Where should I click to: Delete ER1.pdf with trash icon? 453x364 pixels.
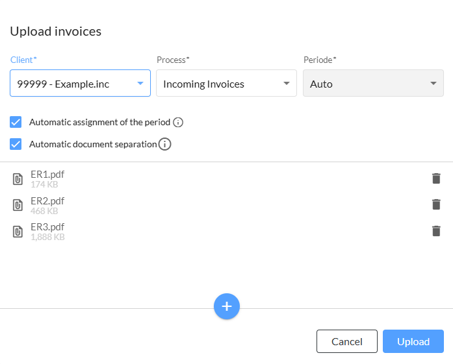(436, 178)
